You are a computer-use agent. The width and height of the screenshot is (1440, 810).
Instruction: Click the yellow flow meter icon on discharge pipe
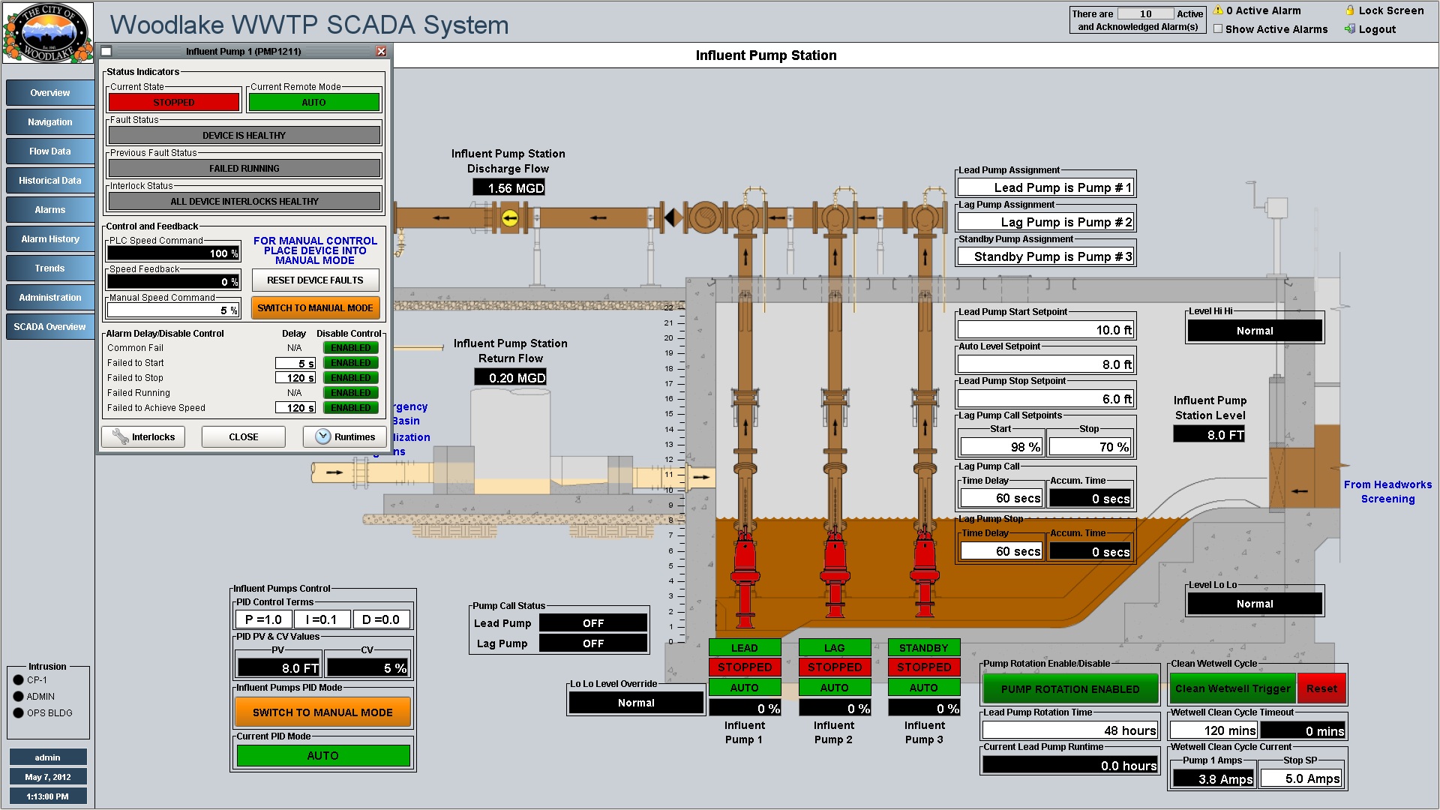pyautogui.click(x=510, y=218)
